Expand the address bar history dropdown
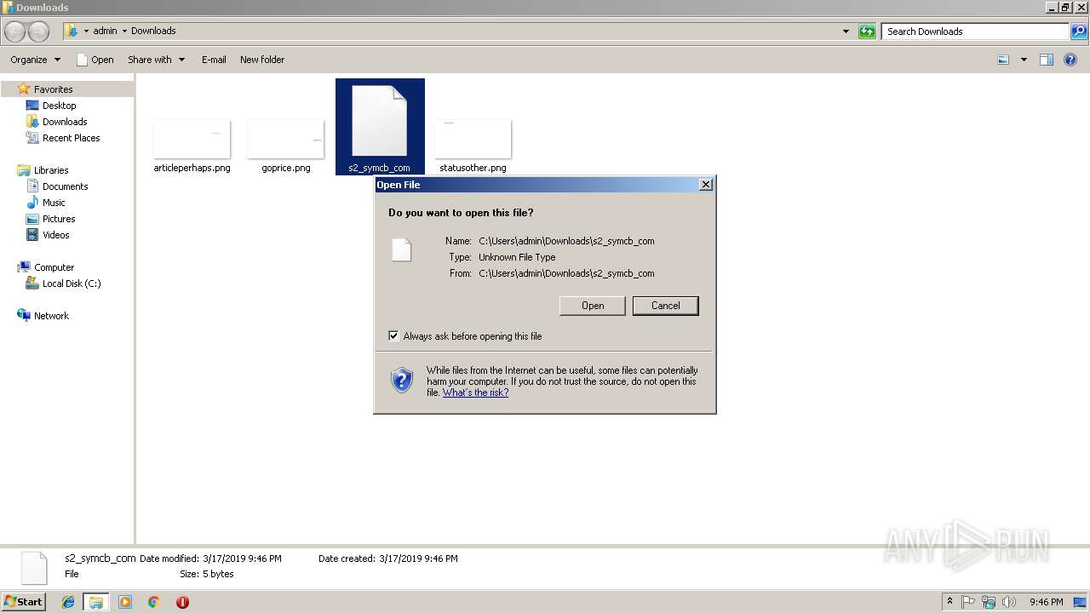The height and width of the screenshot is (613, 1090). (846, 32)
